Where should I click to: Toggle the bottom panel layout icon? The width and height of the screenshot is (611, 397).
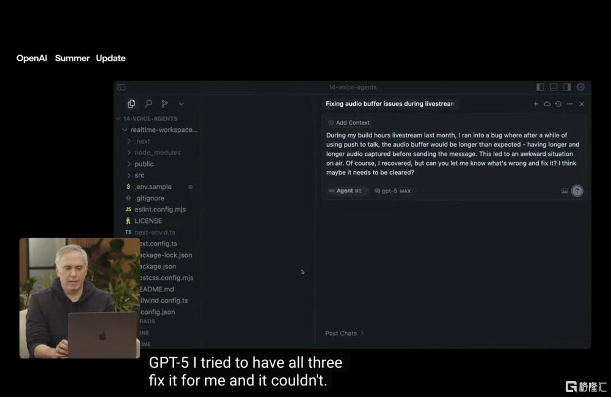coord(554,87)
